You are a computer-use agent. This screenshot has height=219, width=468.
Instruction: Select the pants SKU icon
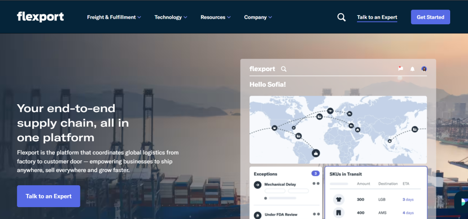click(x=339, y=213)
